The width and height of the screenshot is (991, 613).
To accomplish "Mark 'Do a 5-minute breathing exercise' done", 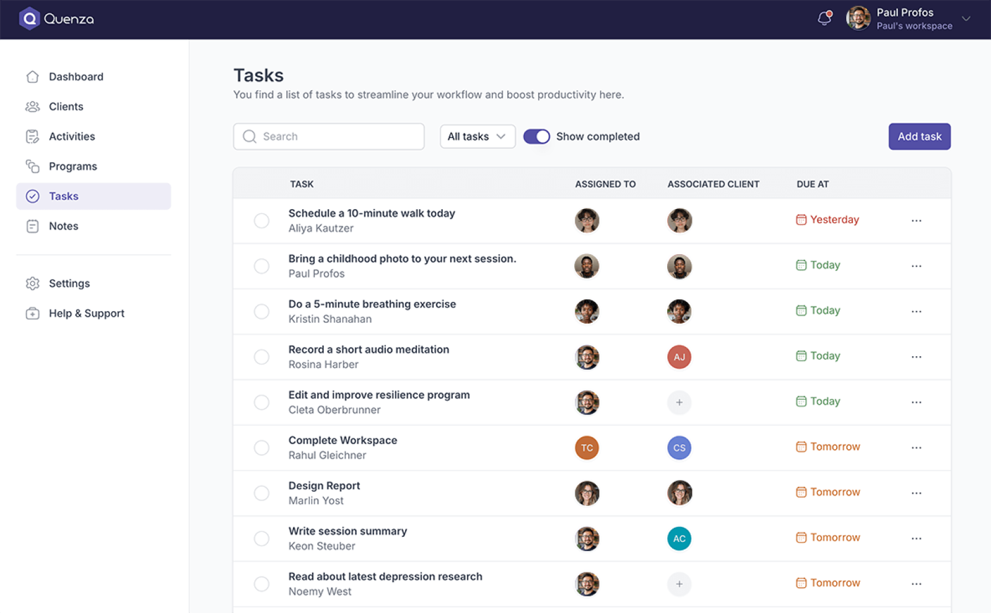I will point(261,312).
